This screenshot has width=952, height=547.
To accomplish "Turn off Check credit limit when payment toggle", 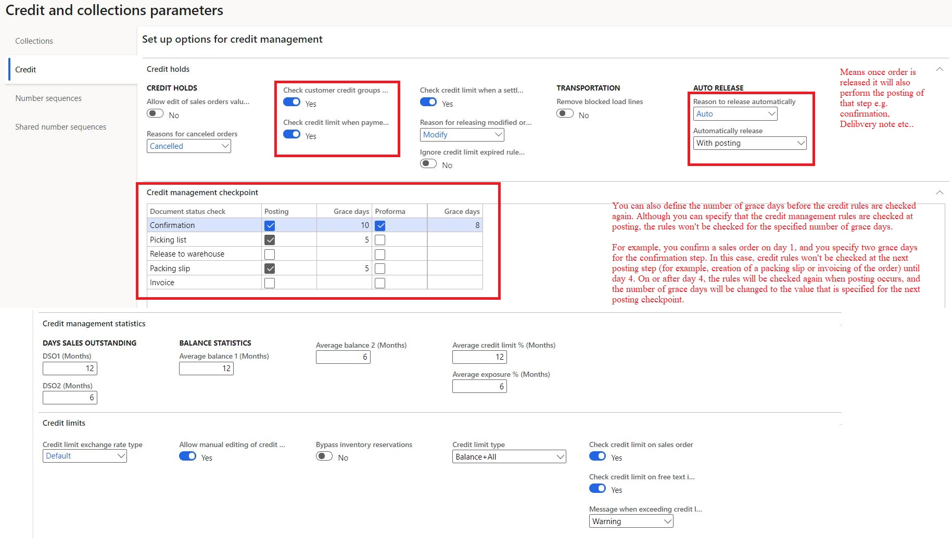I will (291, 134).
